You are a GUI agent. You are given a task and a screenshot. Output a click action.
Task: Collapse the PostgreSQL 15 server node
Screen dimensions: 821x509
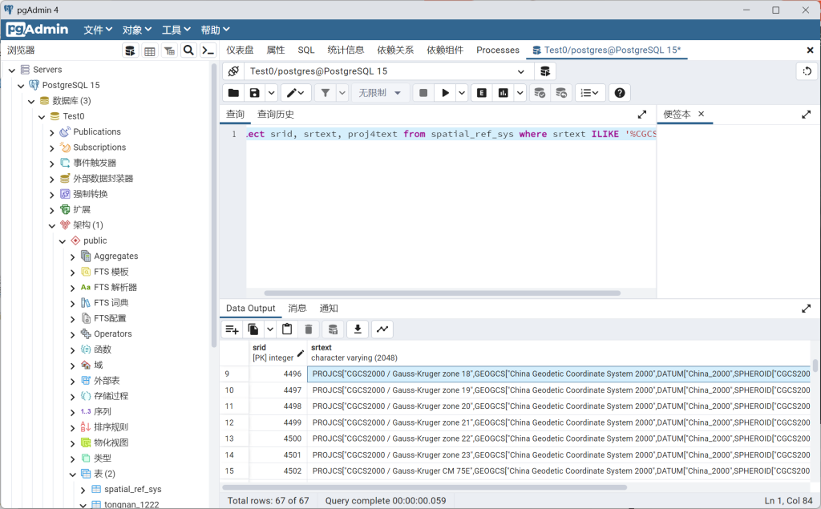21,85
